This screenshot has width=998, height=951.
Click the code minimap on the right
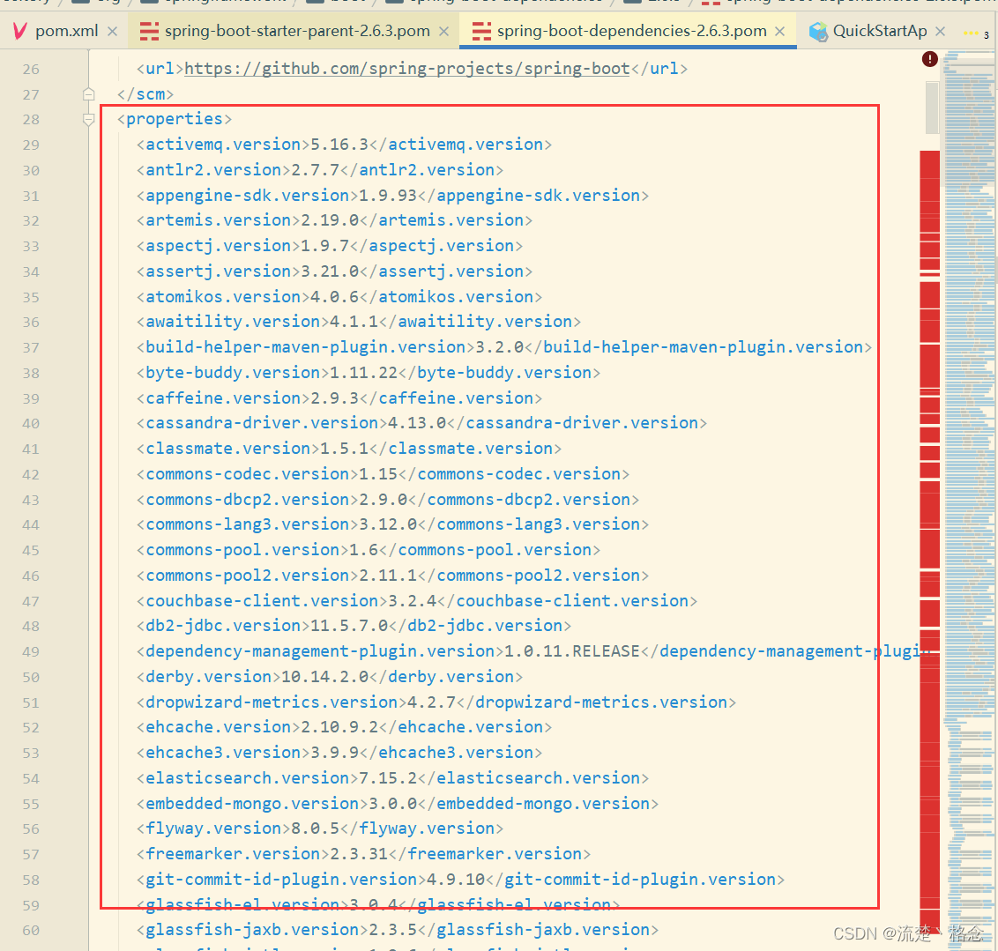[970, 500]
